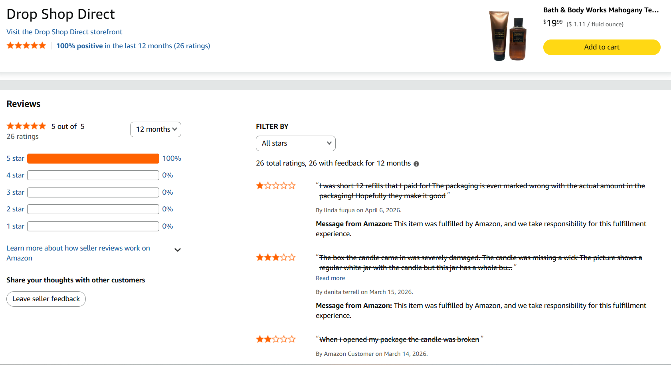Screen dimensions: 671x365
Task: Open the 12 months time range dropdown
Action: click(156, 129)
